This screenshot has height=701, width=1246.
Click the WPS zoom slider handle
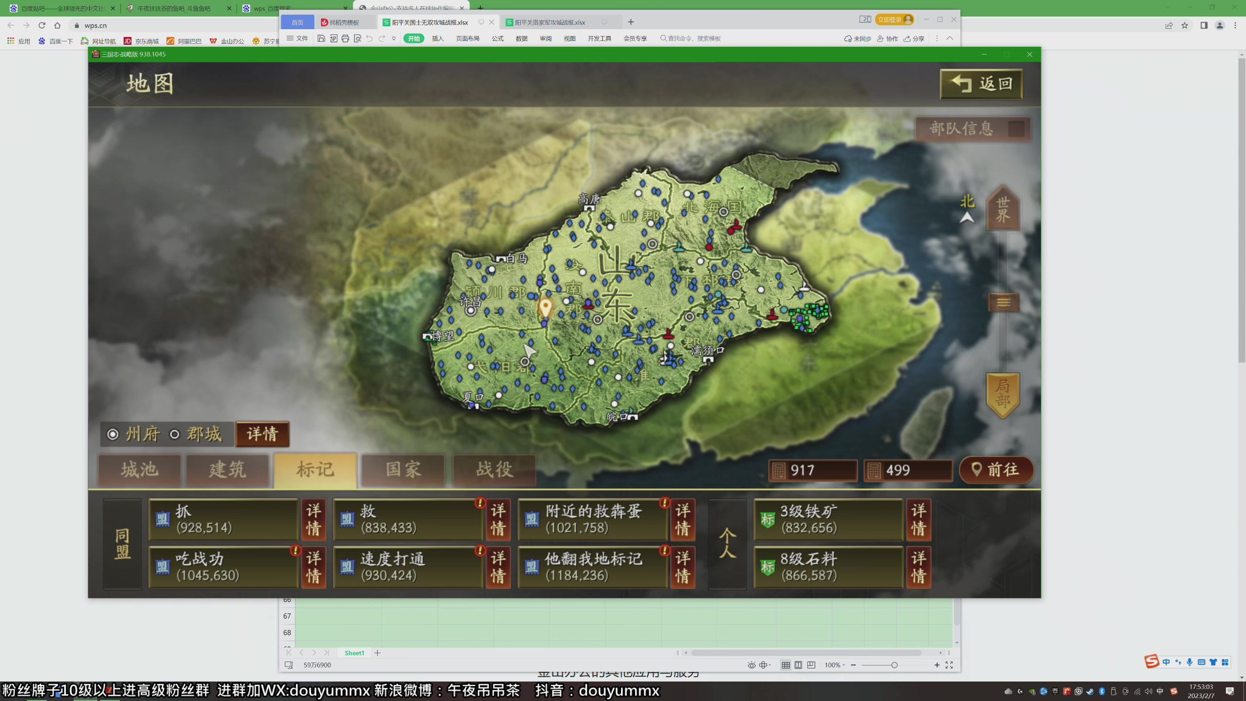click(x=894, y=665)
